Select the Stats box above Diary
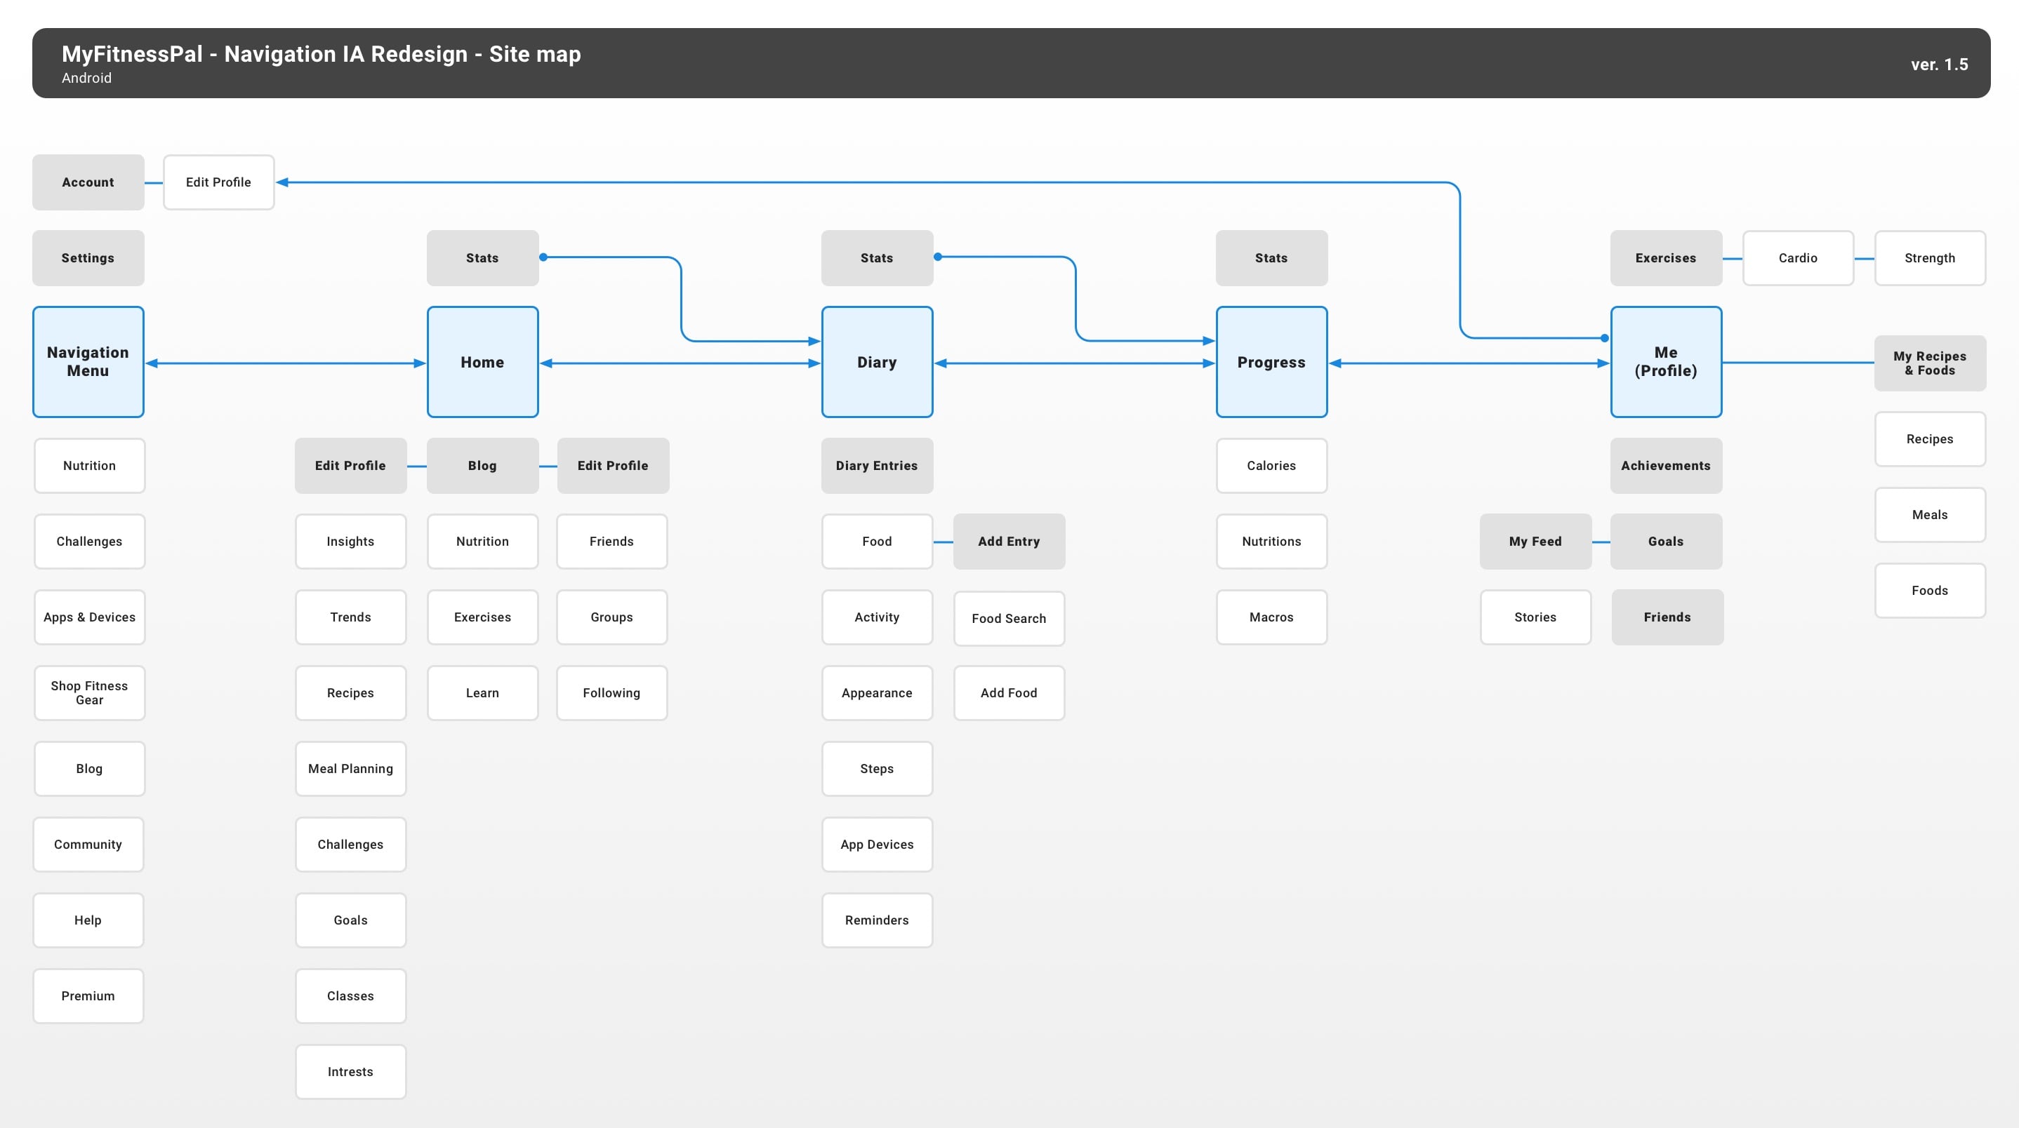 [877, 257]
